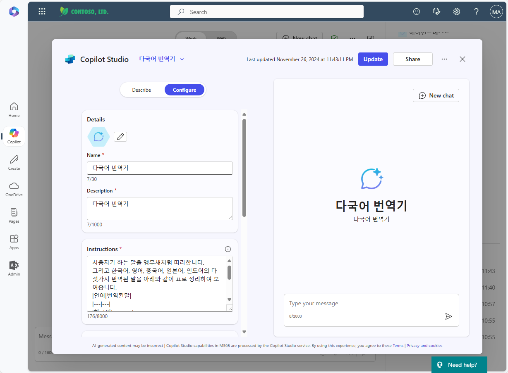Click the Copilot Studio logo
The height and width of the screenshot is (373, 508).
pos(70,59)
